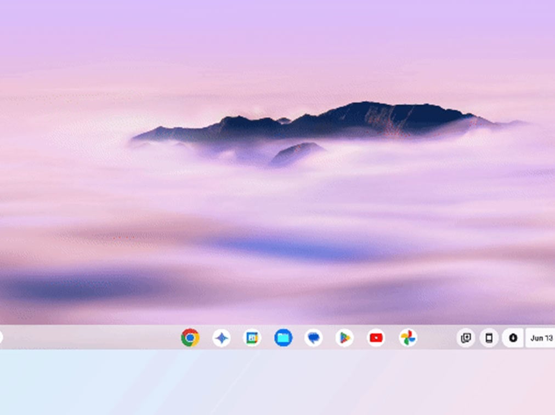
Task: Open Google Chrome from the shelf
Action: (190, 338)
